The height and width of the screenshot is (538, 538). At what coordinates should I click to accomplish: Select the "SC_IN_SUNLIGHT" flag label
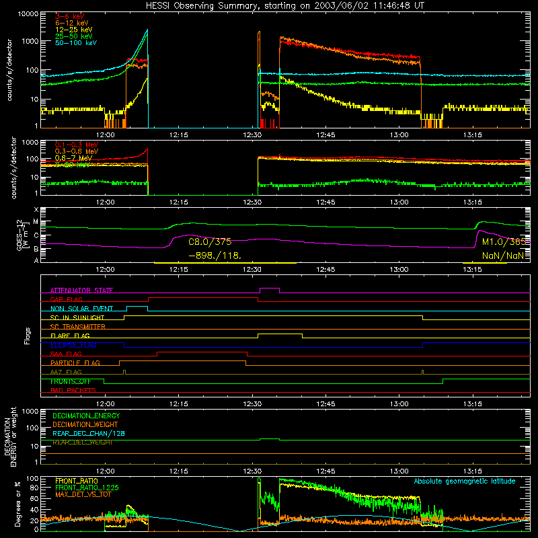pos(77,317)
